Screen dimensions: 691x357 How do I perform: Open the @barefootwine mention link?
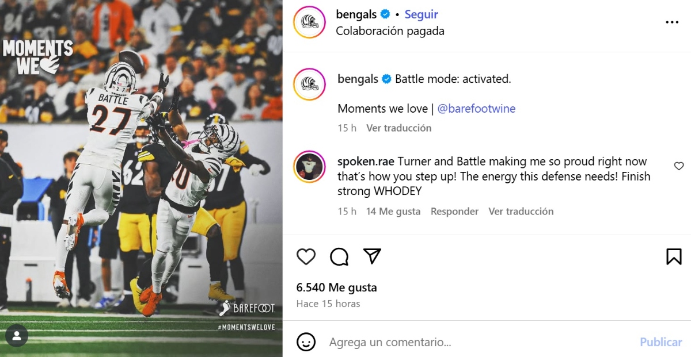476,109
